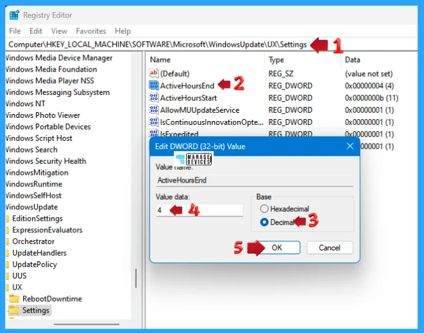This screenshot has width=424, height=333.
Task: Select the Settings key label
Action: (x=36, y=311)
